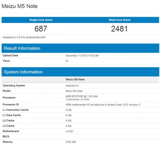Select the Upload Date label
The height and width of the screenshot is (144, 160).
point(10,55)
